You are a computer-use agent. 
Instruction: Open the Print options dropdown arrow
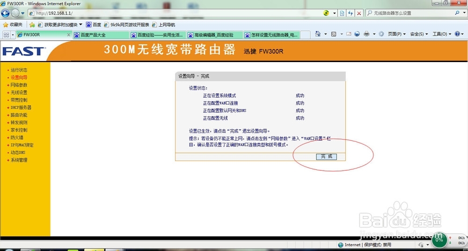pos(374,34)
